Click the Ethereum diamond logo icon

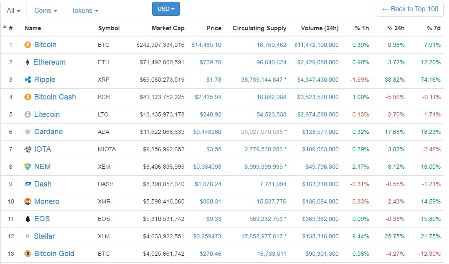(x=27, y=63)
